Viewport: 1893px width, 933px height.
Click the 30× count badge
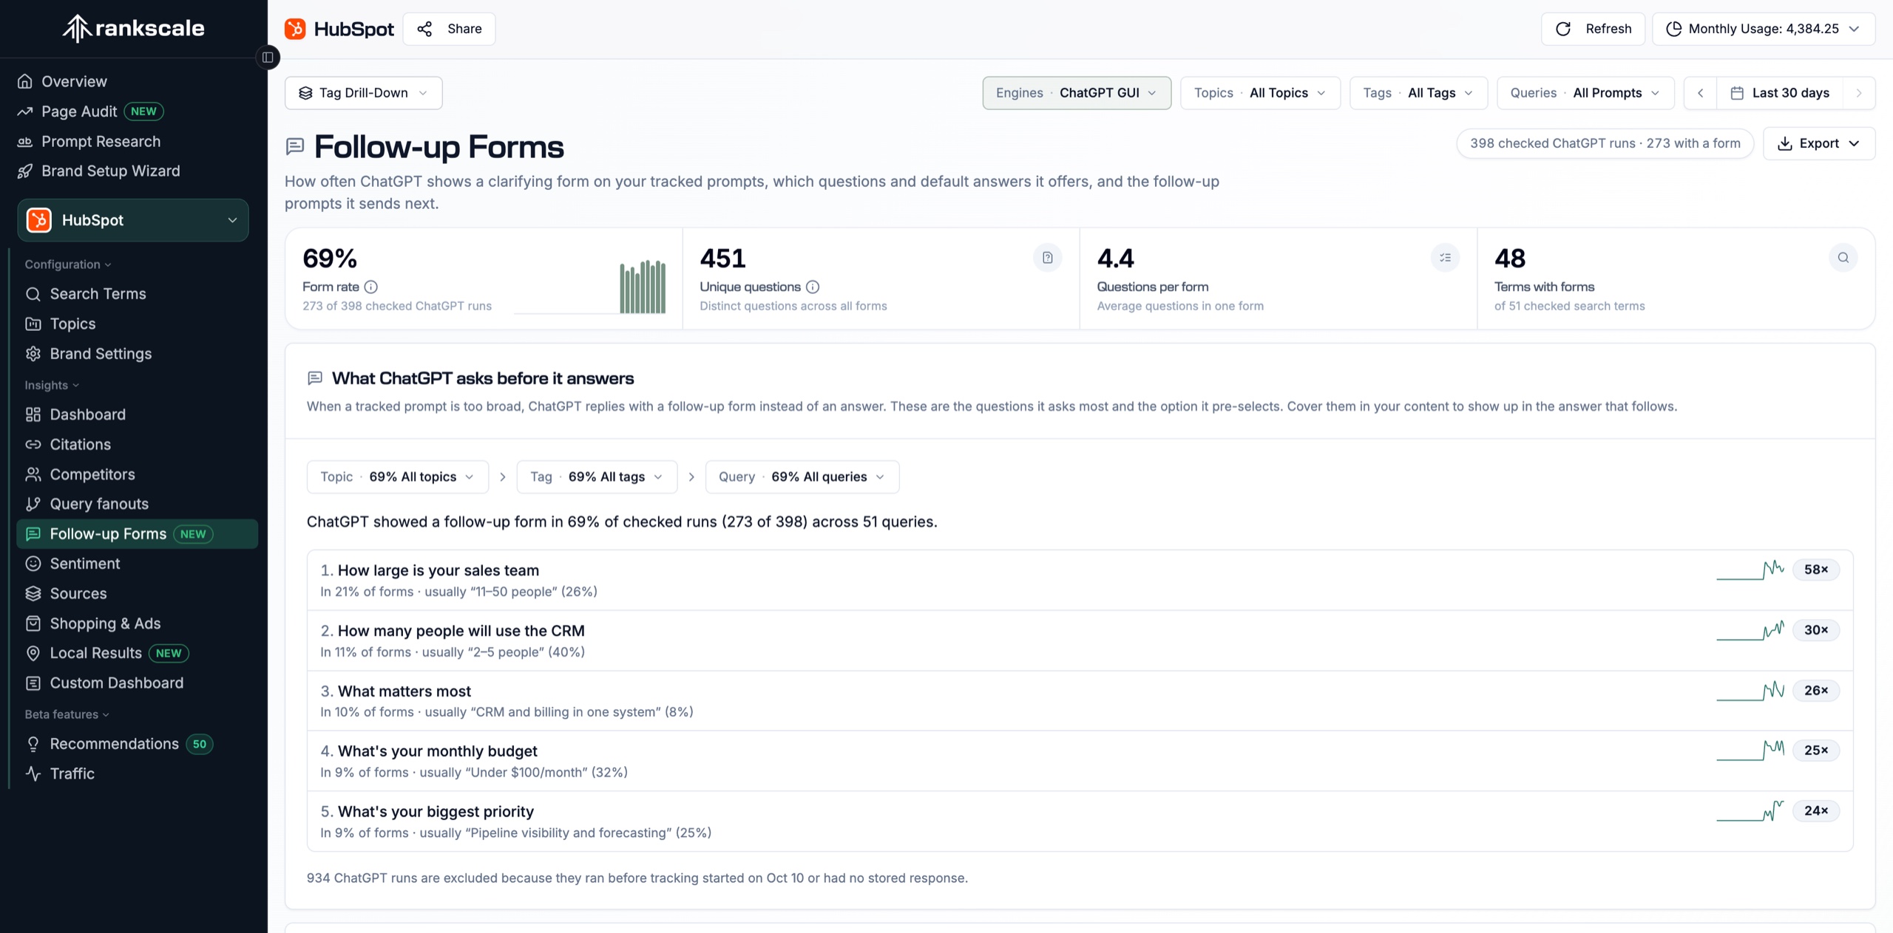pyautogui.click(x=1816, y=630)
